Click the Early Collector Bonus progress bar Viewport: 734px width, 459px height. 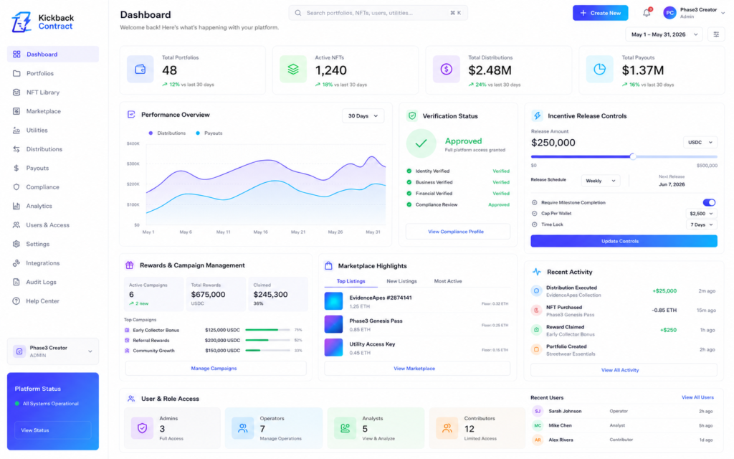point(267,330)
